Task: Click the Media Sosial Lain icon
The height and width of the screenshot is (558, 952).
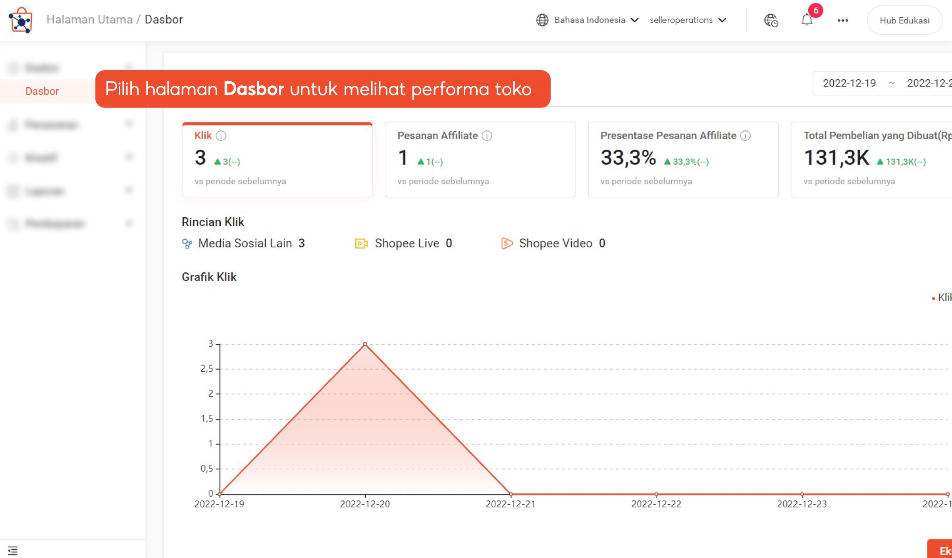Action: [x=187, y=243]
